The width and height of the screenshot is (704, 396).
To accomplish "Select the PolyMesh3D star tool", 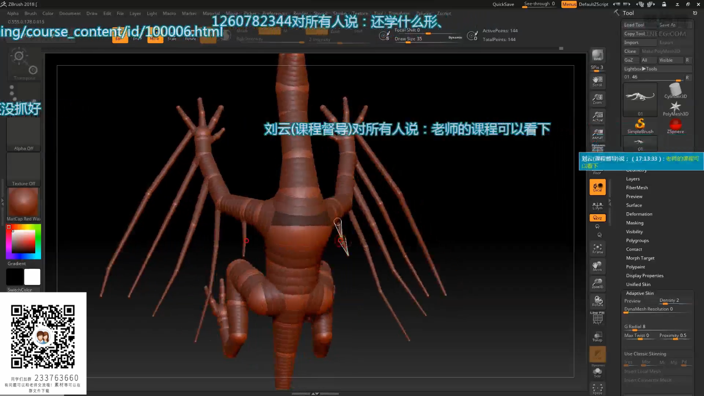I will tap(675, 109).
